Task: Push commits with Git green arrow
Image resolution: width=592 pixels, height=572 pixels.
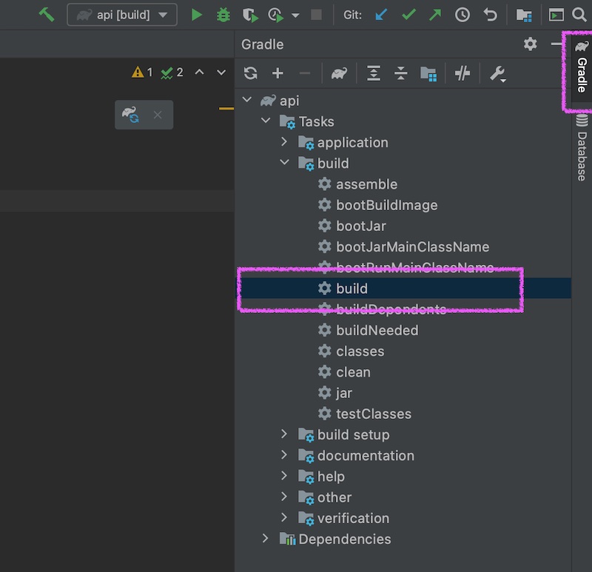Action: [x=435, y=15]
